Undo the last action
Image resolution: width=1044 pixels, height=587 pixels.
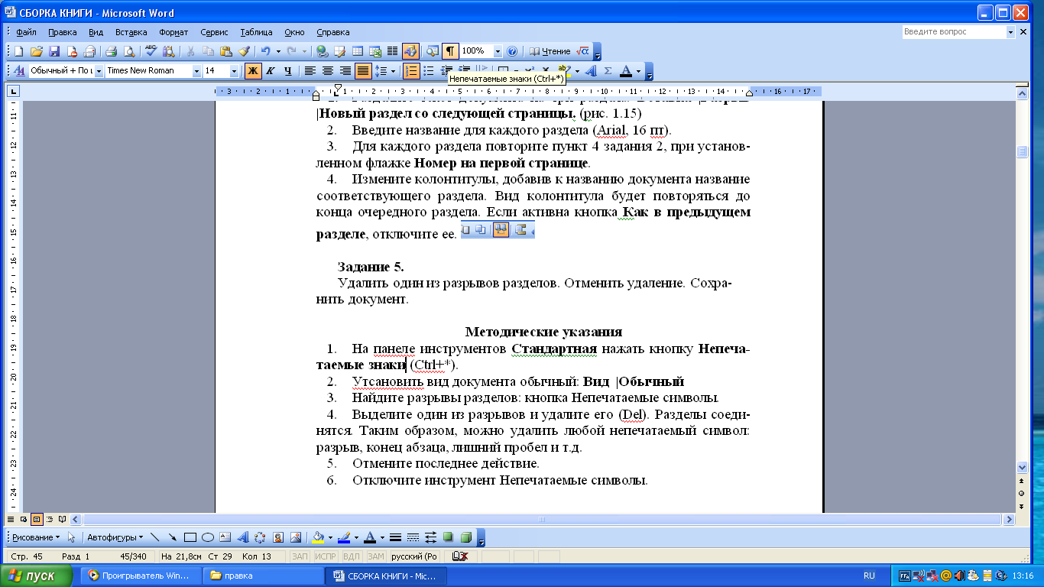(x=265, y=51)
